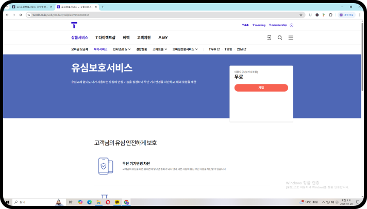Image resolution: width=367 pixels, height=209 pixels.
Task: Open the top T우주 header link
Action: click(x=245, y=25)
